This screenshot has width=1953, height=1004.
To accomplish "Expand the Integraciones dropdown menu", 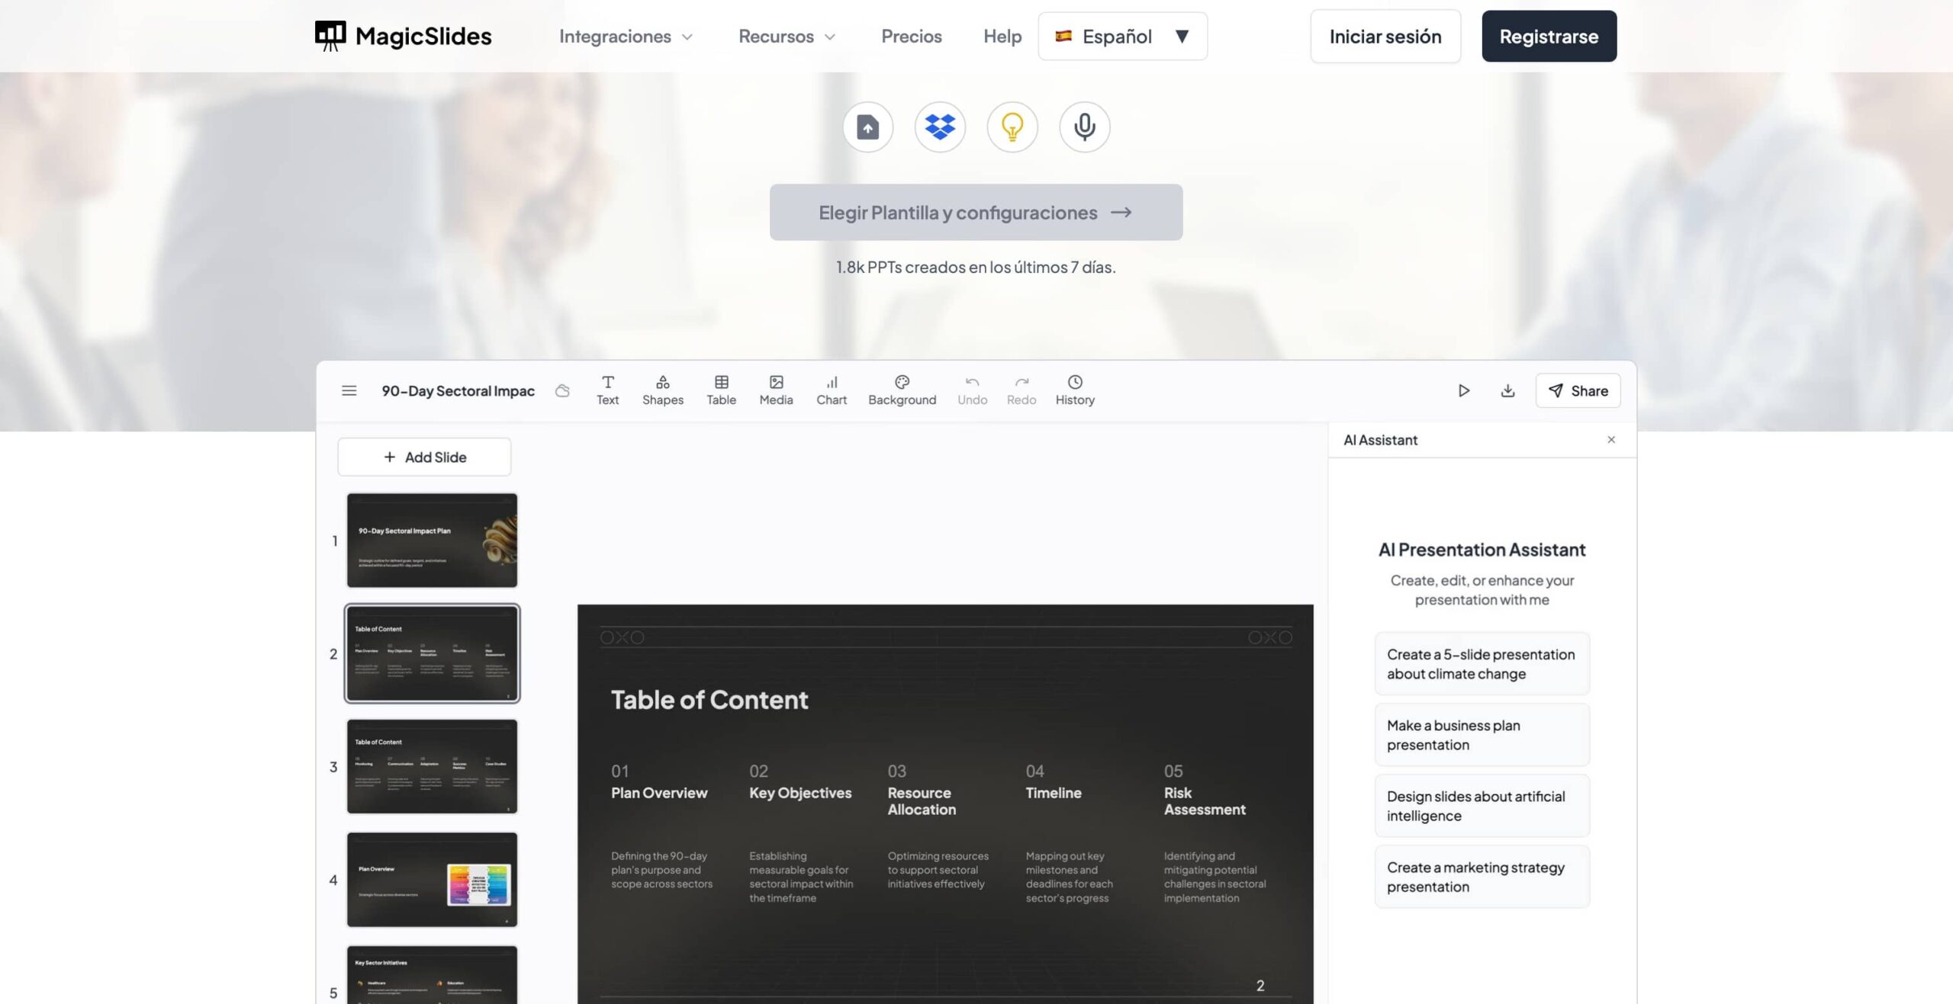I will (x=626, y=37).
